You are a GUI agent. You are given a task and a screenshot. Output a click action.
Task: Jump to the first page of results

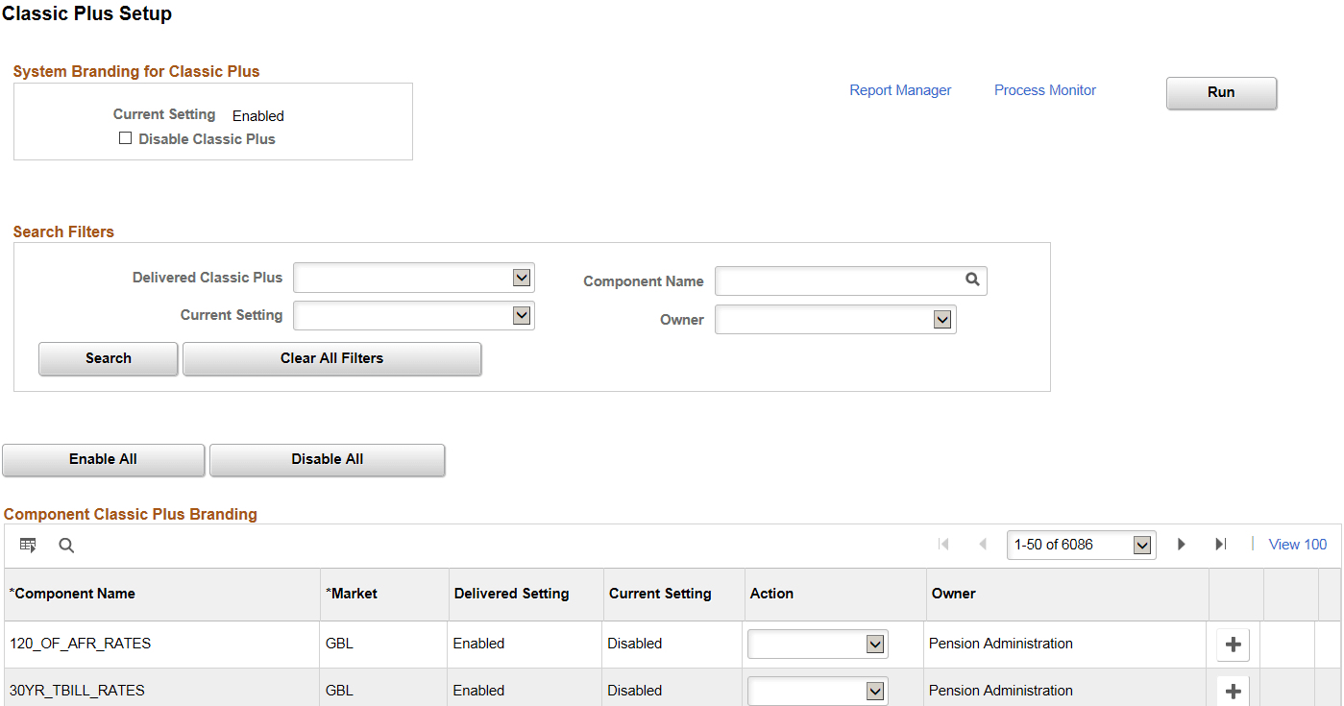click(944, 544)
